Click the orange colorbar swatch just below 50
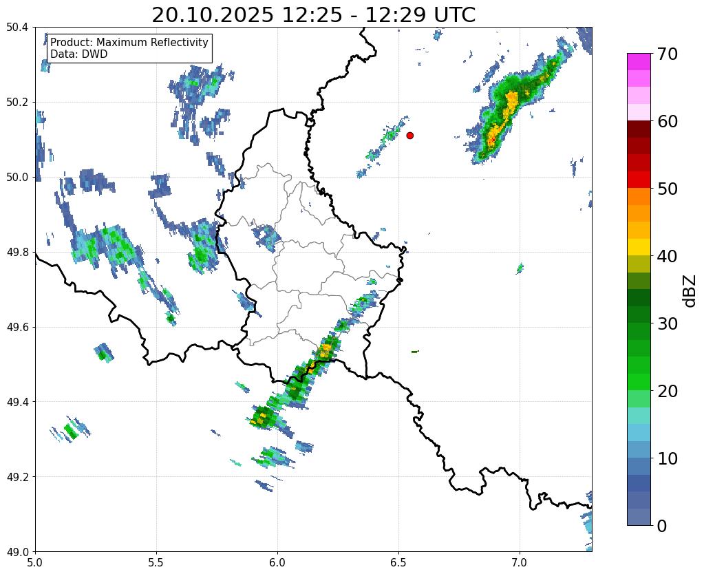Screen dimensions: 704x574 [639, 197]
